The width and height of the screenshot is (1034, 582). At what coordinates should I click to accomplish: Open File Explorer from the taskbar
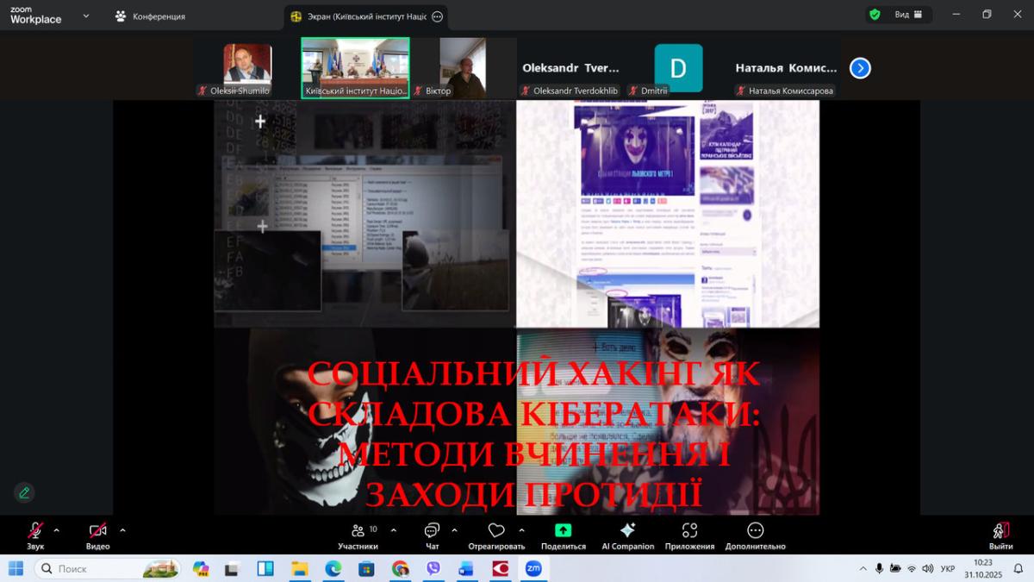[299, 568]
